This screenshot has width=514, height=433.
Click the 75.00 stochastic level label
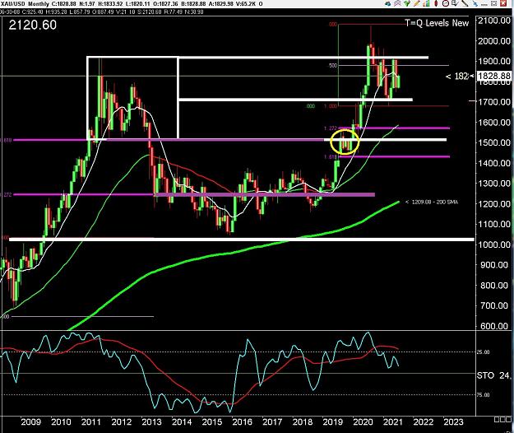484,394
